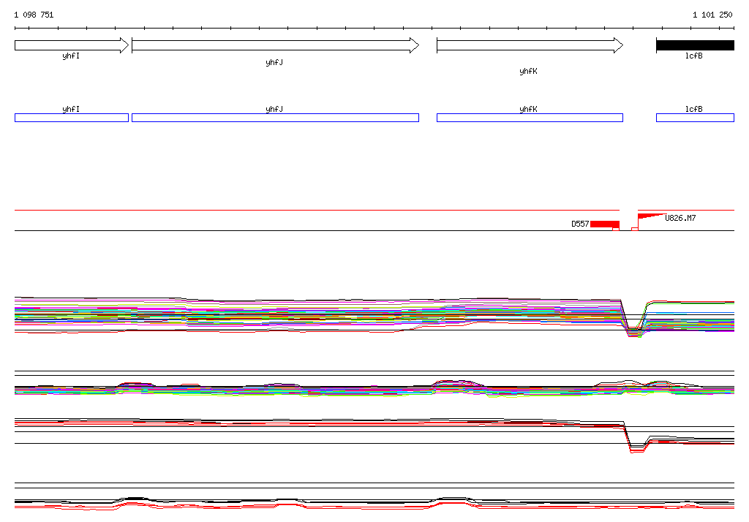Click the yhfJ label above the blue box

274,110
